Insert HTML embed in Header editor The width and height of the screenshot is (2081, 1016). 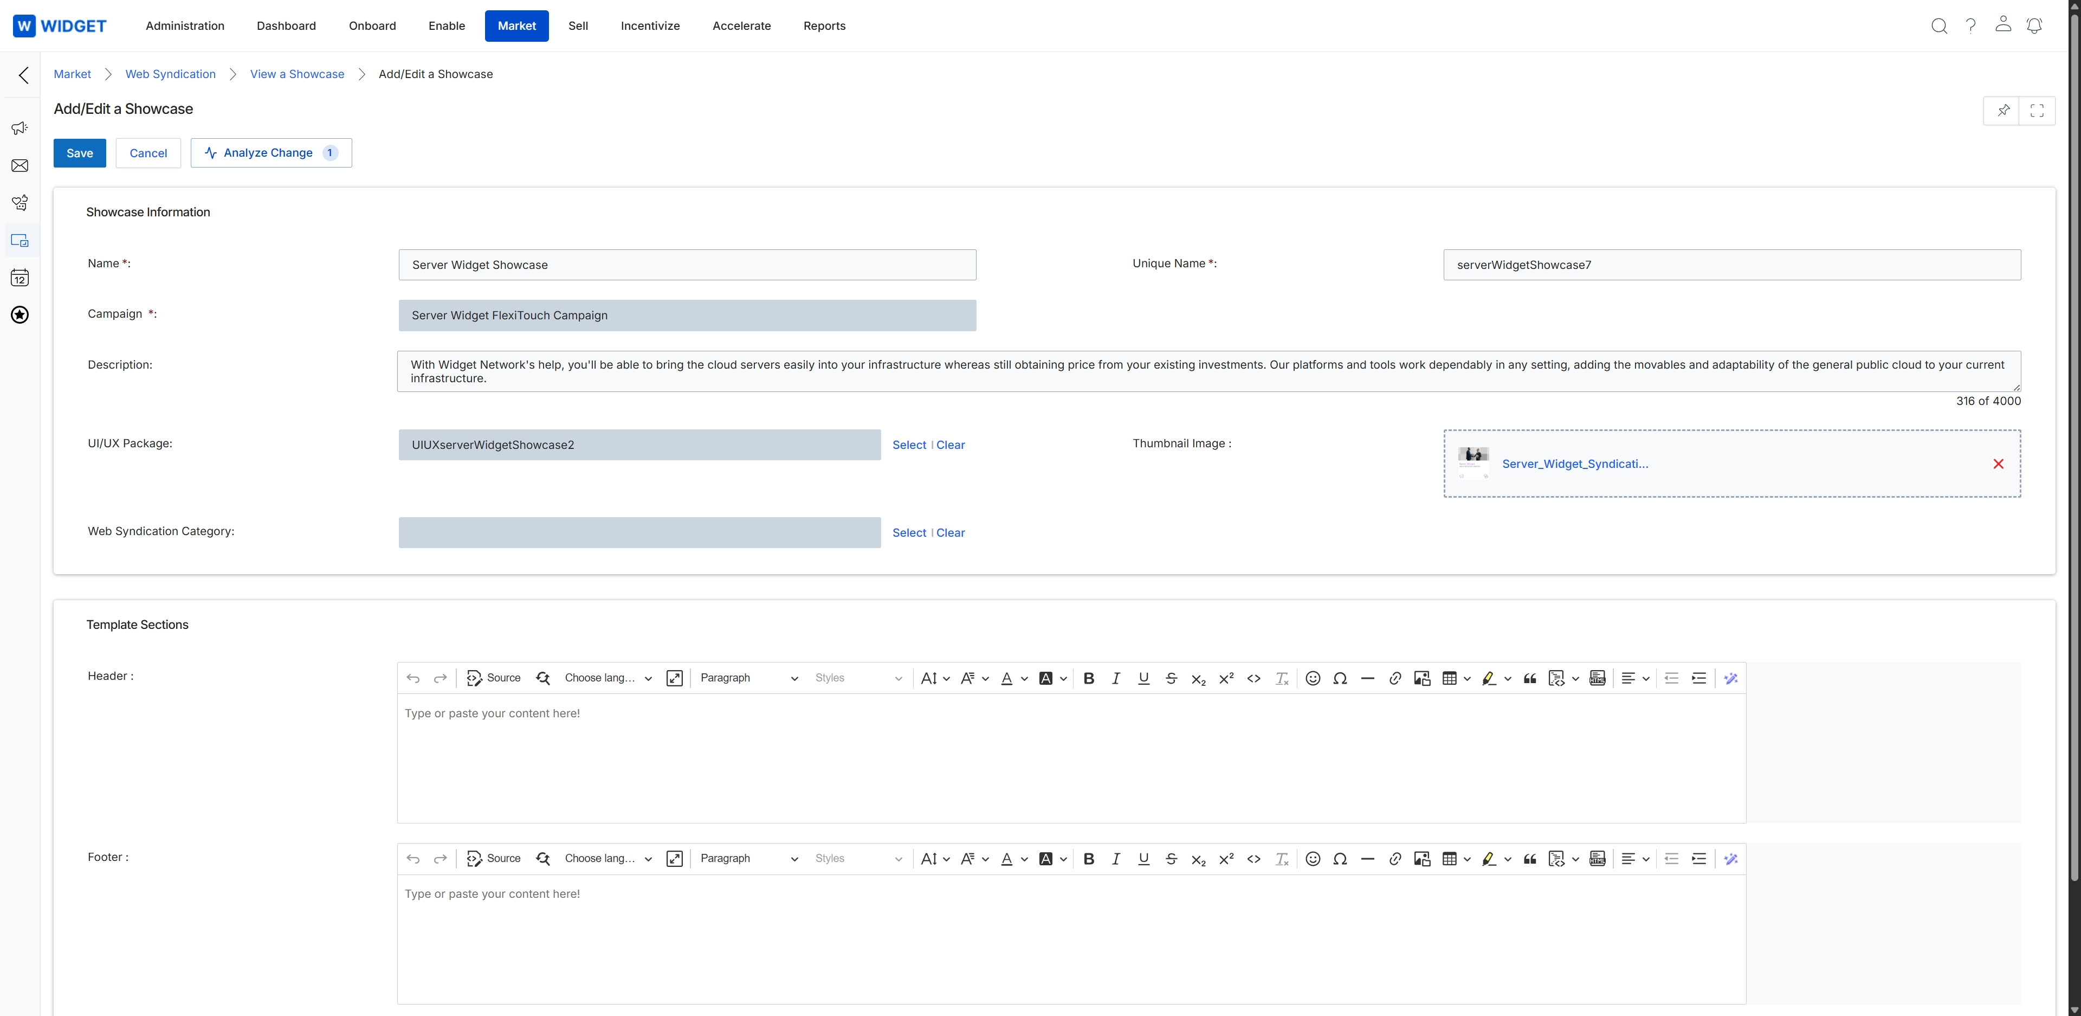click(1597, 678)
